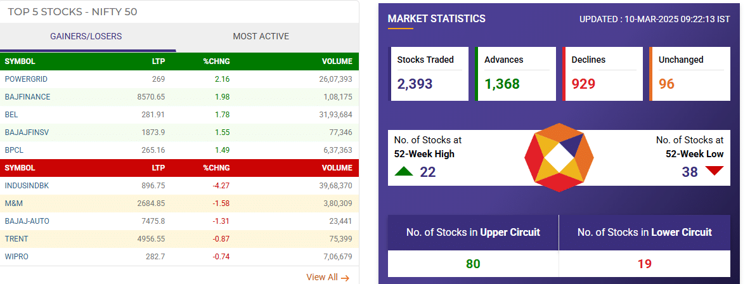The width and height of the screenshot is (750, 284).
Task: Select the Unchanged 96 card
Action: tap(690, 74)
